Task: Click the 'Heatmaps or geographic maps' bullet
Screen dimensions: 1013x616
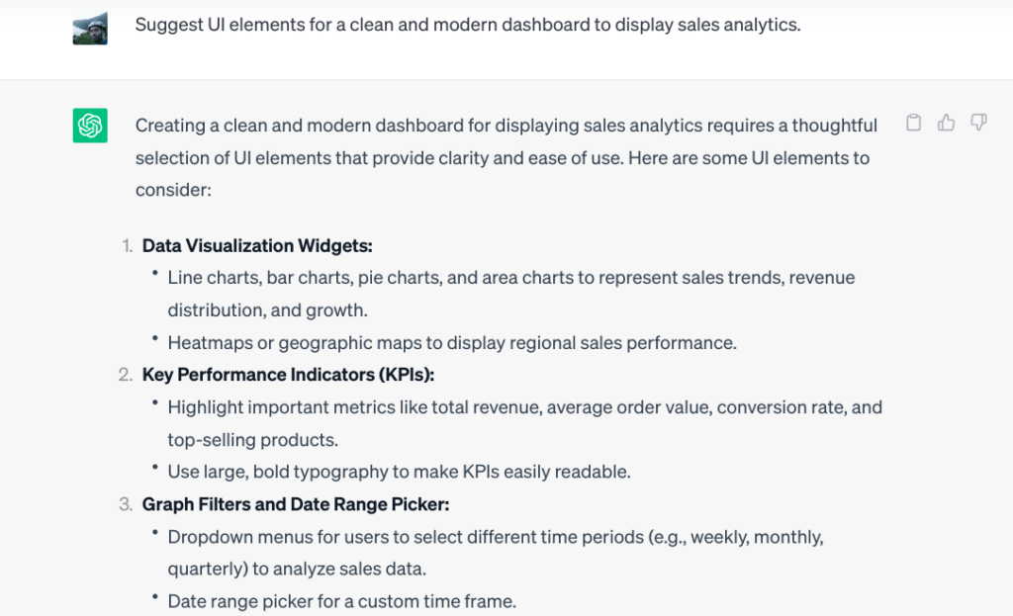Action: coord(452,343)
